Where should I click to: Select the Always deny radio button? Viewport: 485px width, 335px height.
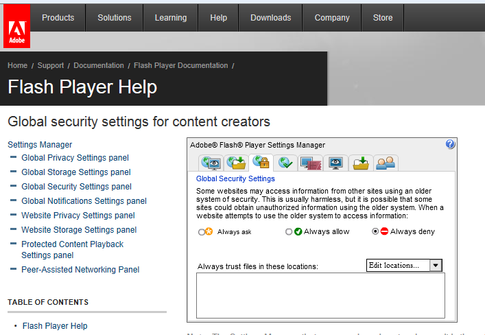[375, 232]
